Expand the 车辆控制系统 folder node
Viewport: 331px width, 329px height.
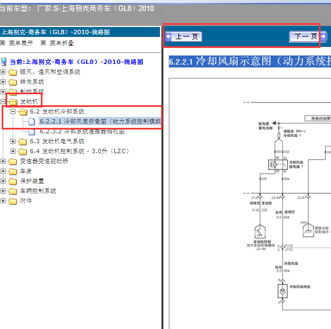(x=3, y=191)
